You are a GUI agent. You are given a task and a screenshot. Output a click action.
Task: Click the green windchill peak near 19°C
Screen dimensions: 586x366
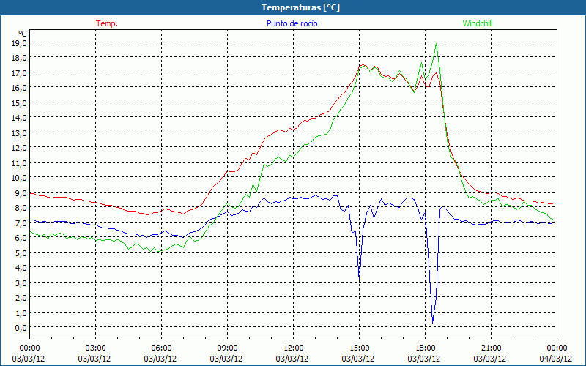(436, 44)
